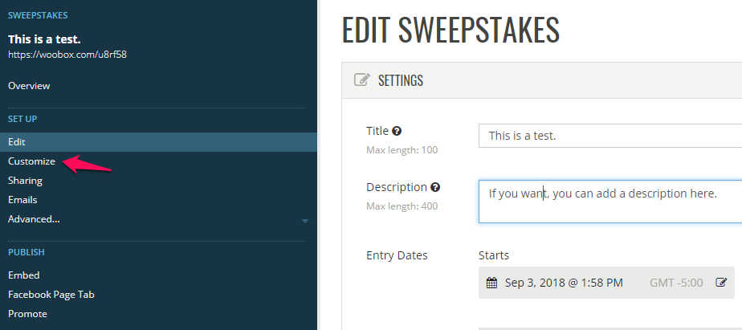Follow the woobox.com/u8rf58 sweepstakes link
The image size is (742, 330).
(x=67, y=55)
